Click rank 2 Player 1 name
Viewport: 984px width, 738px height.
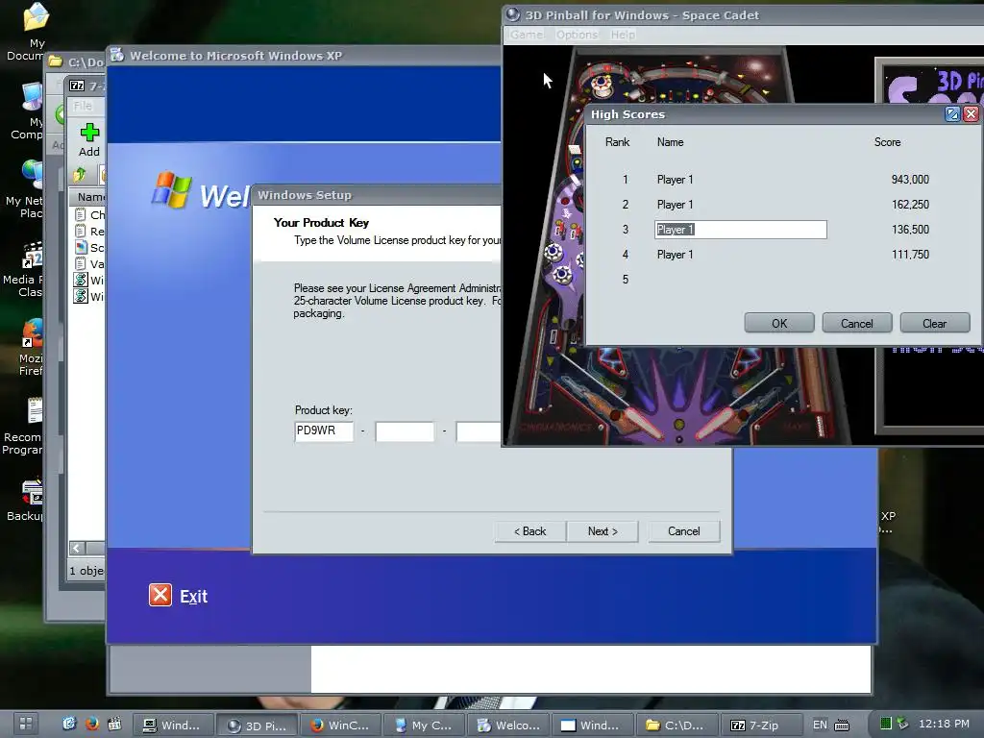coord(675,205)
